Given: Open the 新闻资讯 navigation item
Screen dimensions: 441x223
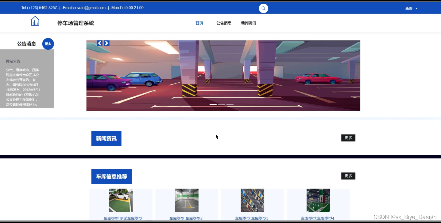Looking at the screenshot, I should click(x=248, y=23).
